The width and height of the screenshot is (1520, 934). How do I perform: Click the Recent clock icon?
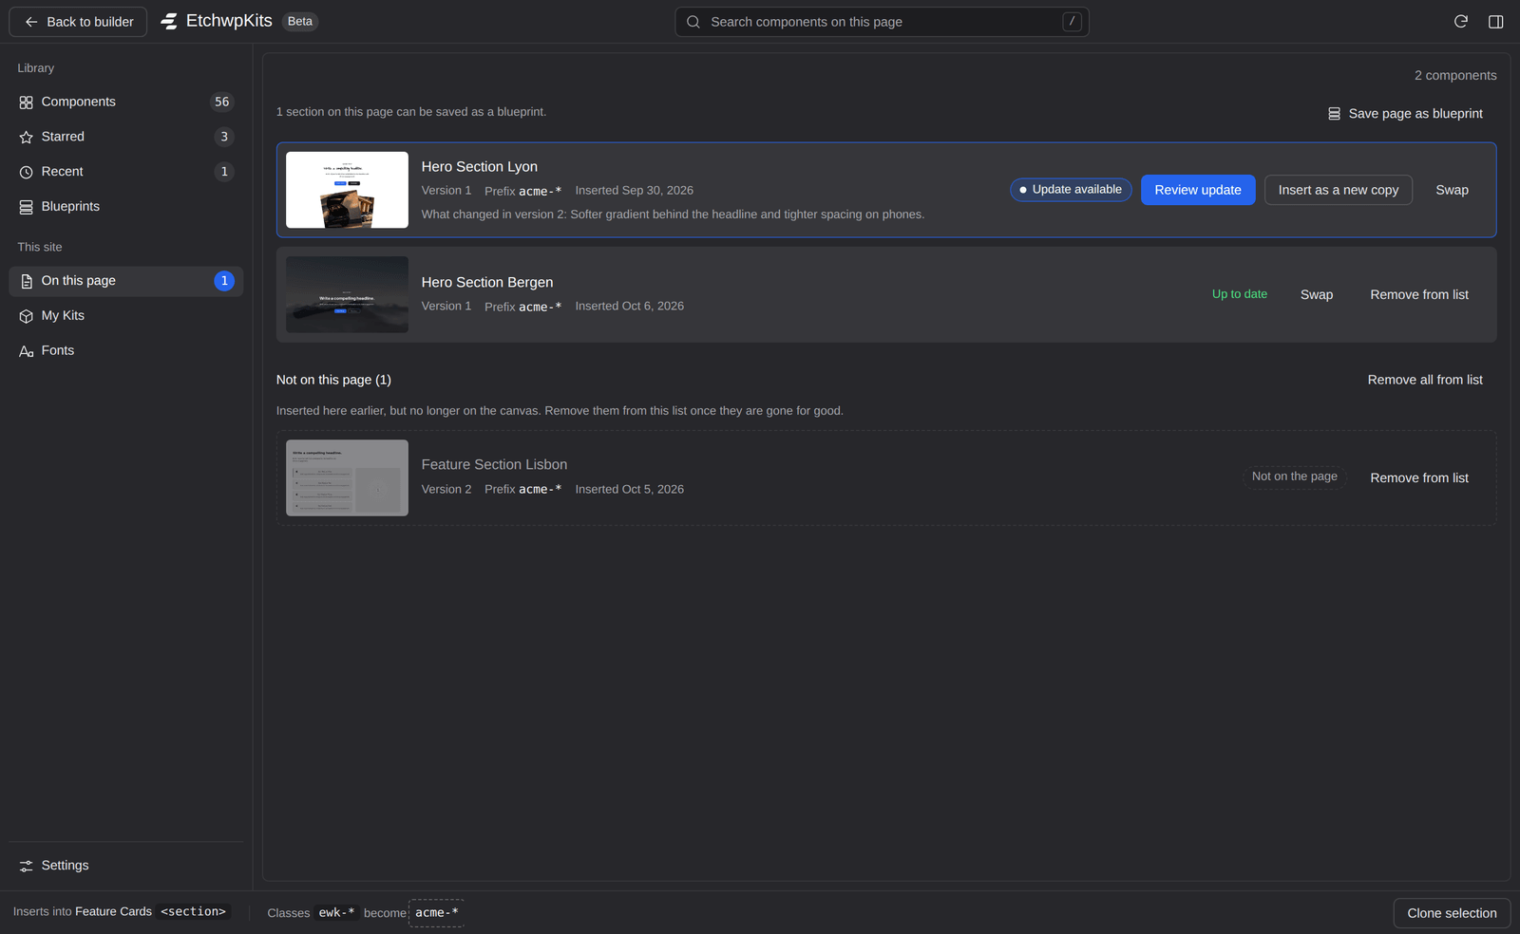pyautogui.click(x=27, y=173)
